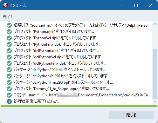
Task: Select the 環境パス "Source\fmx" log line
Action: coord(82,25)
